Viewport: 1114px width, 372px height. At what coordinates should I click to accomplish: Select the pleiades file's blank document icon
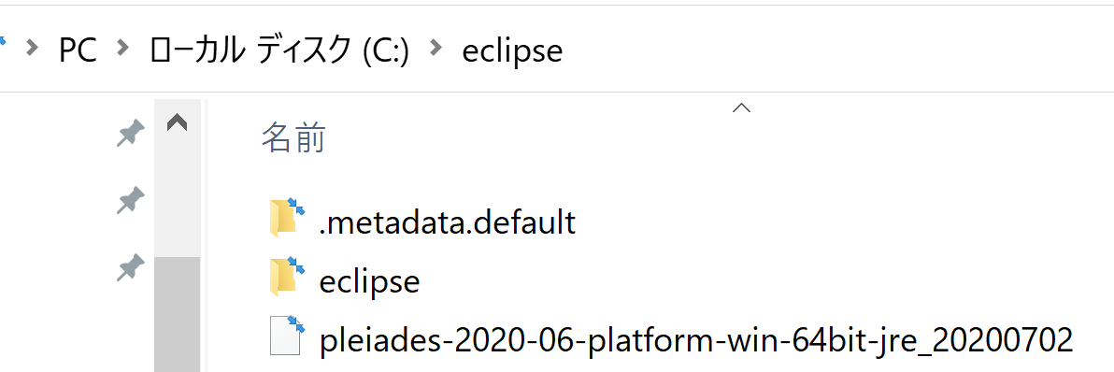pyautogui.click(x=287, y=336)
